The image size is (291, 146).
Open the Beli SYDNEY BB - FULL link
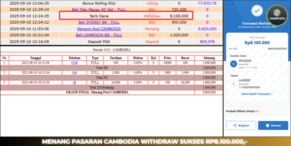(x=99, y=22)
